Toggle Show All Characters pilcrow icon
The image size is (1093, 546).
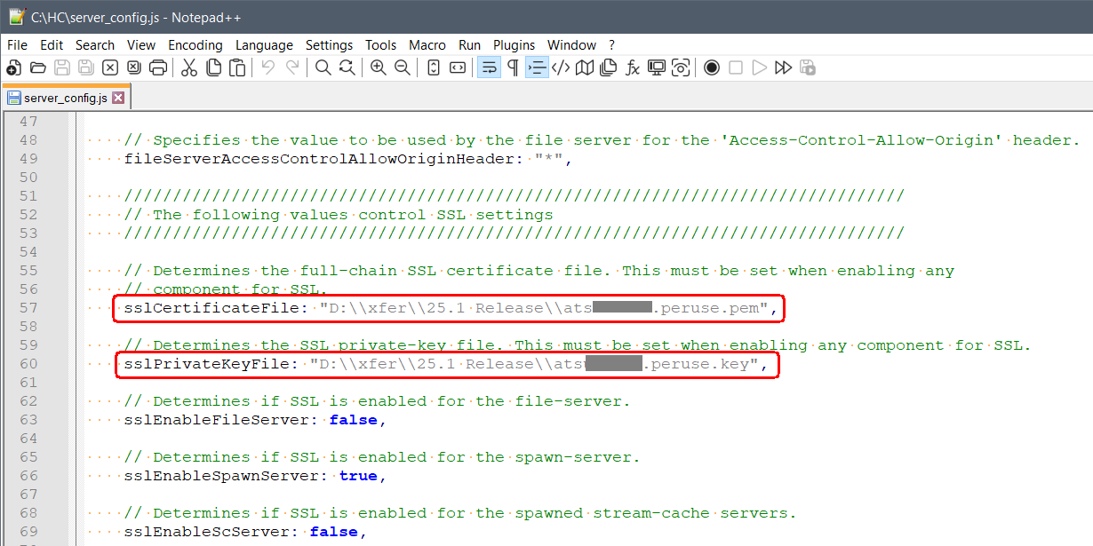513,67
